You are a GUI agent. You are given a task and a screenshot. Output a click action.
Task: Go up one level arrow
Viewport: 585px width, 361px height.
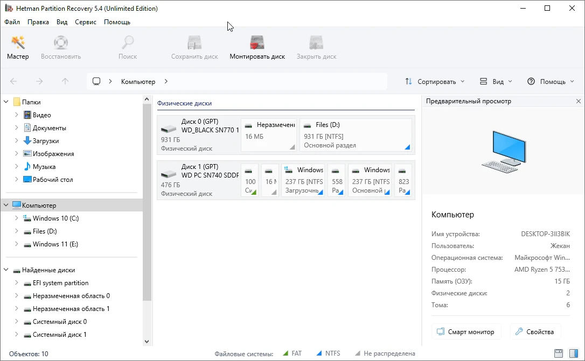(x=65, y=81)
